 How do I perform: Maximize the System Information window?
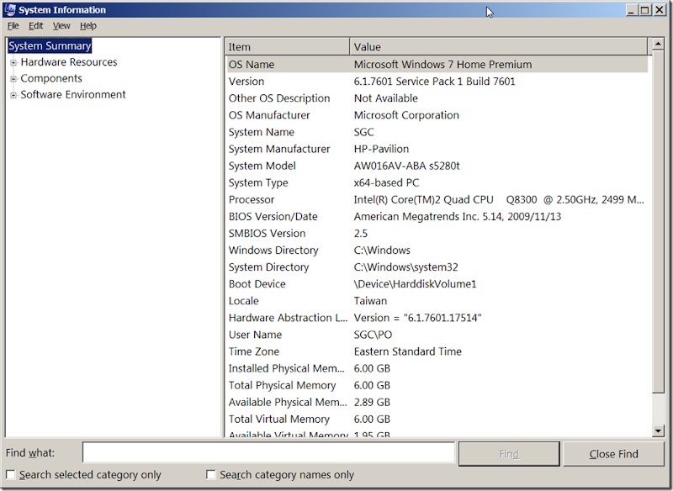click(644, 10)
